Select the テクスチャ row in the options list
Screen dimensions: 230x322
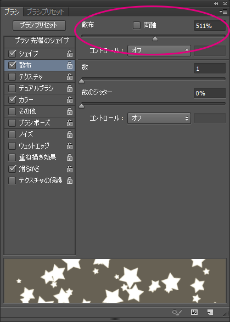[x=40, y=77]
